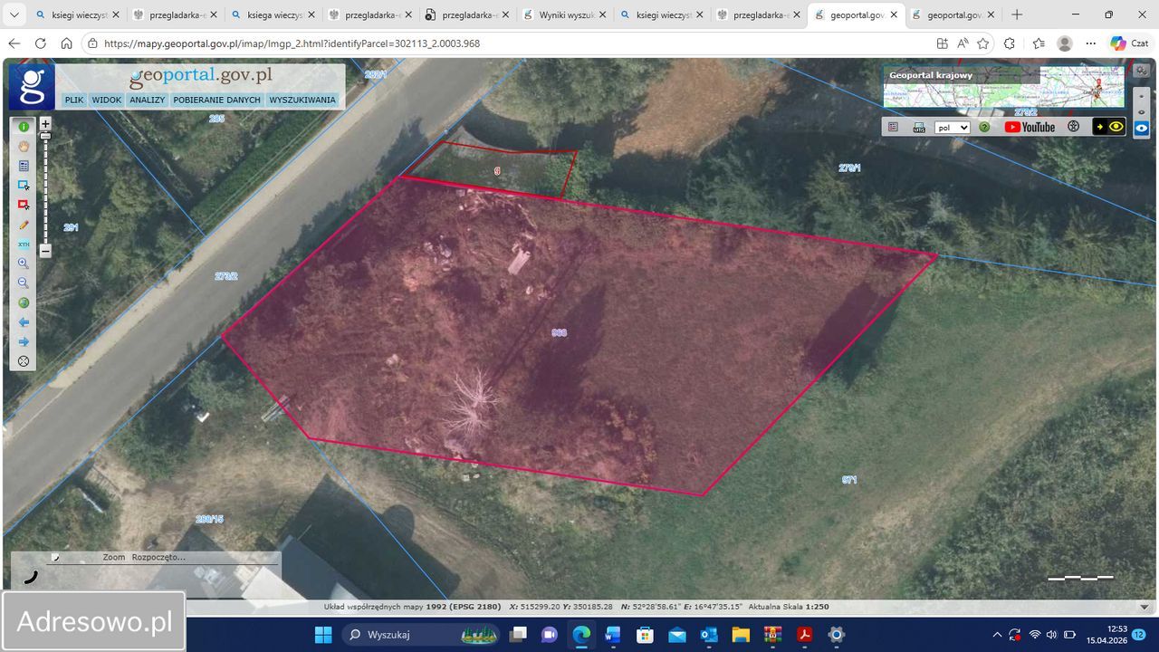Click the XYH coordinates tool
1159x652 pixels.
tap(24, 244)
